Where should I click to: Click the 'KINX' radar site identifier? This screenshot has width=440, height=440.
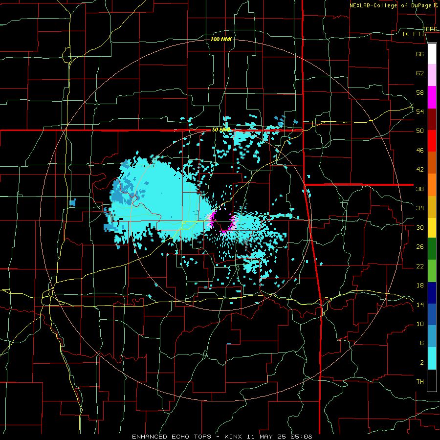pyautogui.click(x=234, y=437)
